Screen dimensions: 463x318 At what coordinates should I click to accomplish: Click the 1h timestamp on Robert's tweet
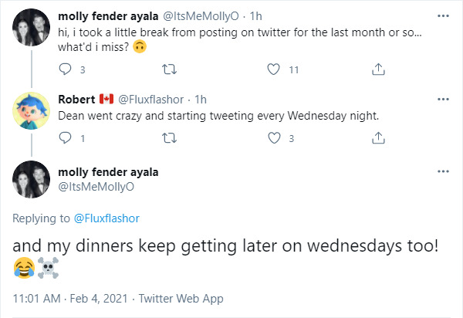[x=200, y=100]
